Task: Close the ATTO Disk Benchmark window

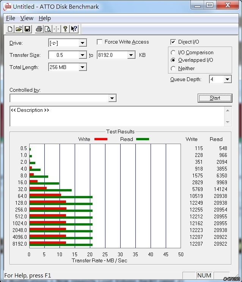Action: click(228, 5)
